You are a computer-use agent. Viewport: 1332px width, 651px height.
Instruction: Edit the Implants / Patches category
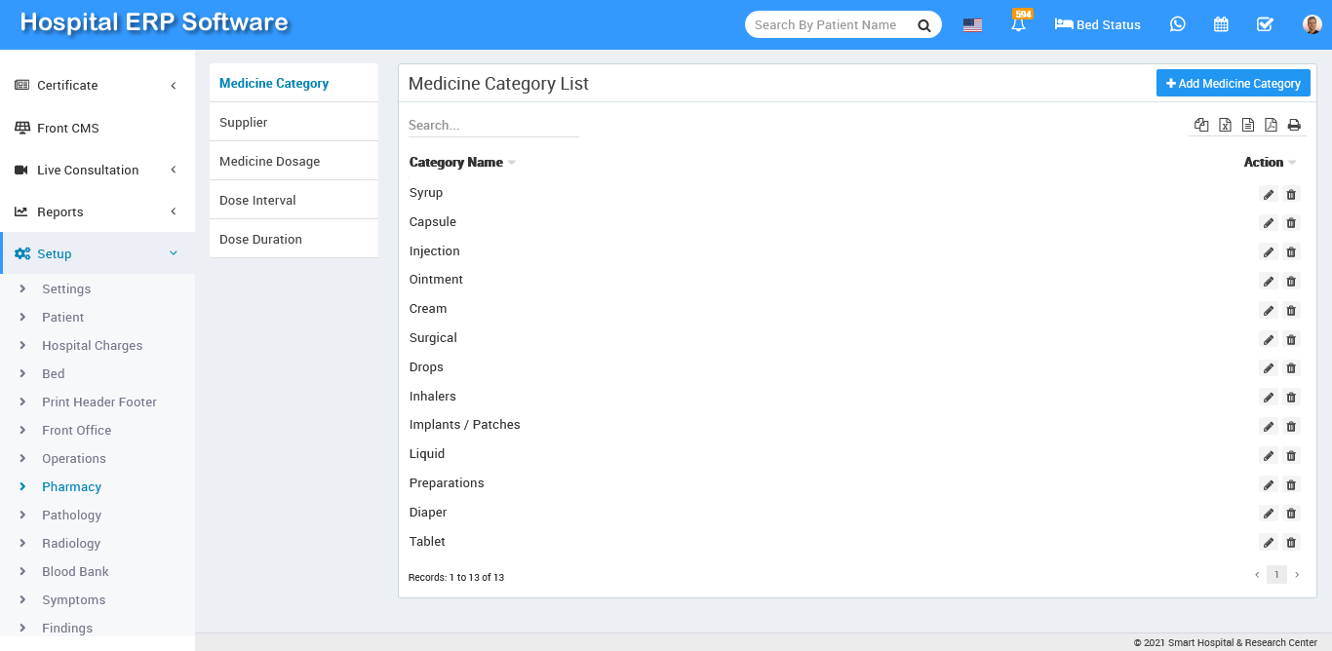point(1269,426)
